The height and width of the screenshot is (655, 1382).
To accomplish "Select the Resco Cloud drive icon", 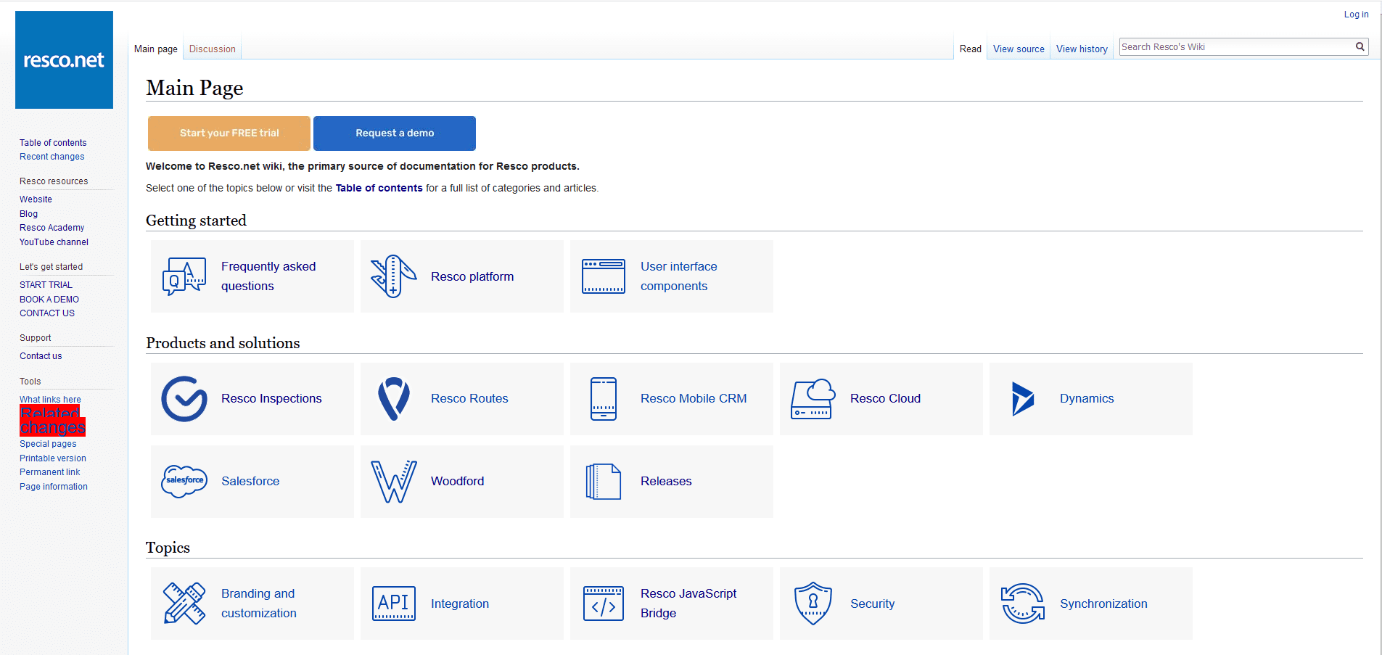I will coord(813,399).
